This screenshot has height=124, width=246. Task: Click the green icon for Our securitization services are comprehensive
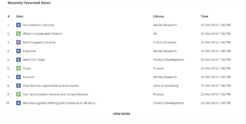(x=19, y=94)
